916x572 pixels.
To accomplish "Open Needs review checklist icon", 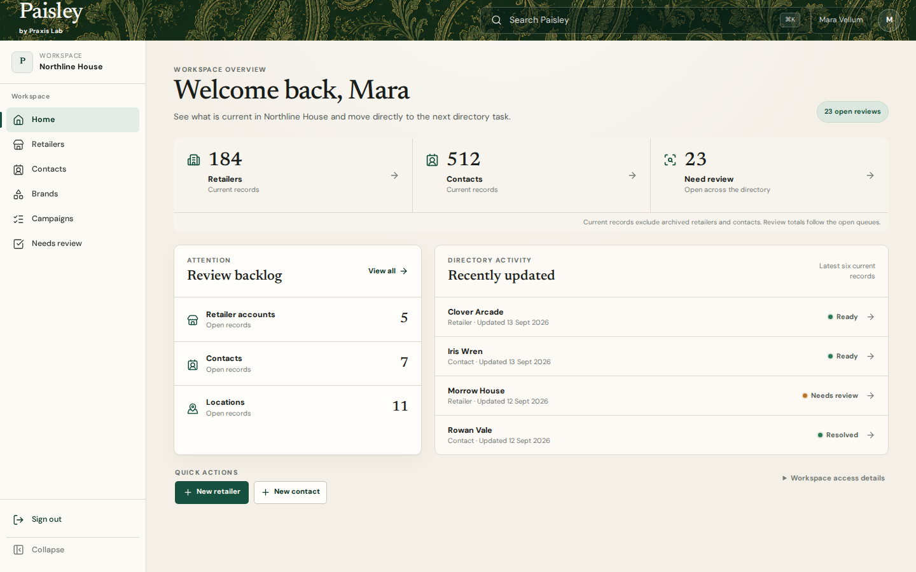I will coord(18,244).
